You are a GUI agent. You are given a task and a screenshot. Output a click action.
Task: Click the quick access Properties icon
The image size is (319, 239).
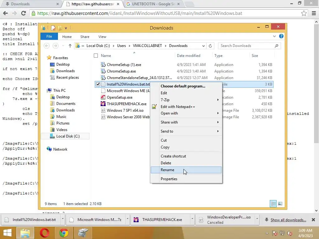click(x=53, y=28)
